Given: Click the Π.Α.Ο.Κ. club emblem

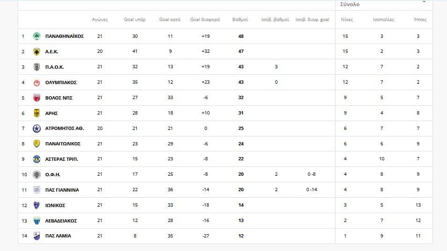Looking at the screenshot, I should [x=37, y=67].
